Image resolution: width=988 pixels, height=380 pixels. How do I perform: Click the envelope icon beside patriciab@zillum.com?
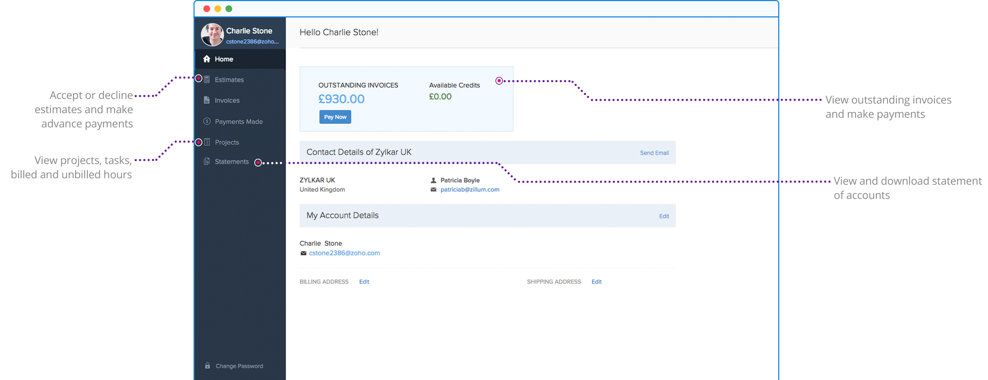pyautogui.click(x=433, y=190)
